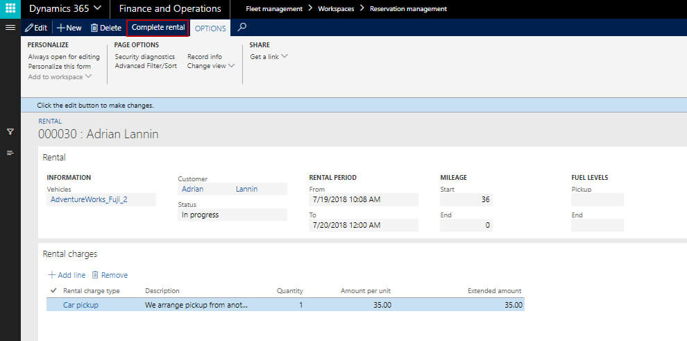The width and height of the screenshot is (687, 341).
Task: Expand Add to workspace dropdown
Action: (x=60, y=76)
